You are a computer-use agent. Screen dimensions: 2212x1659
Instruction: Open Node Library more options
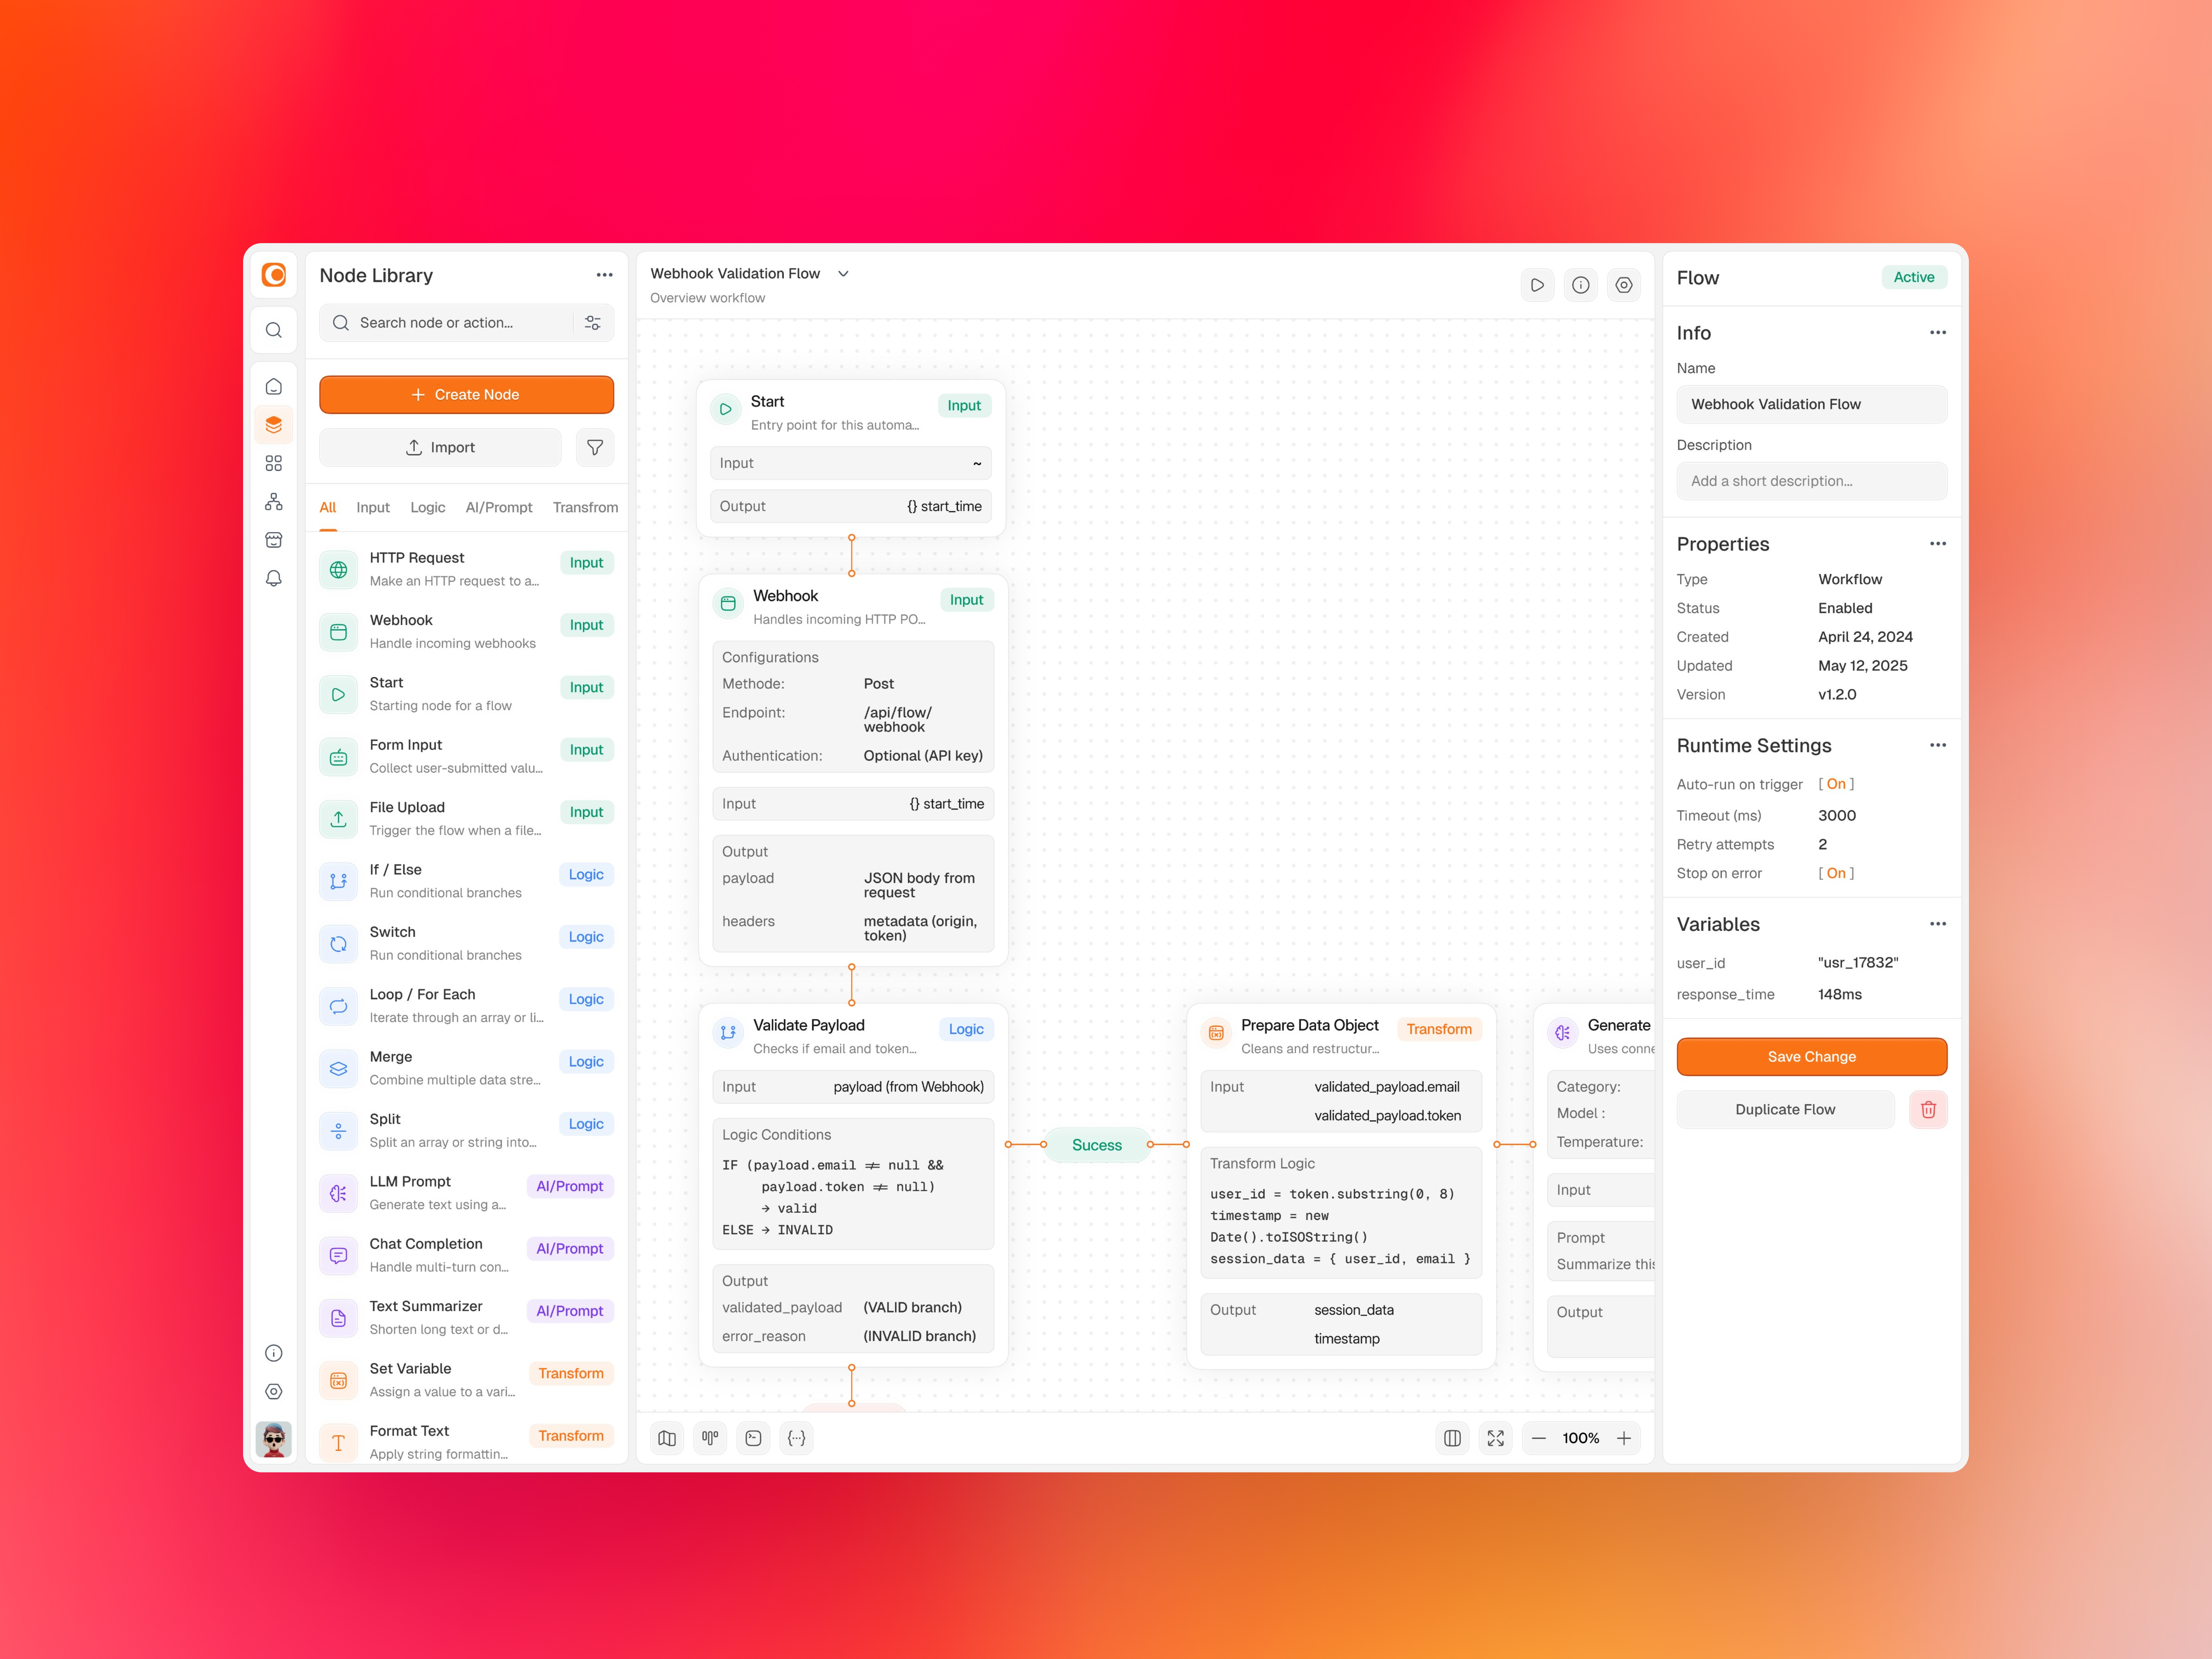click(x=604, y=275)
